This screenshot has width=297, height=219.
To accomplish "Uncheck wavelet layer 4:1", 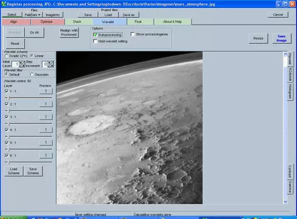I will pos(7,130).
